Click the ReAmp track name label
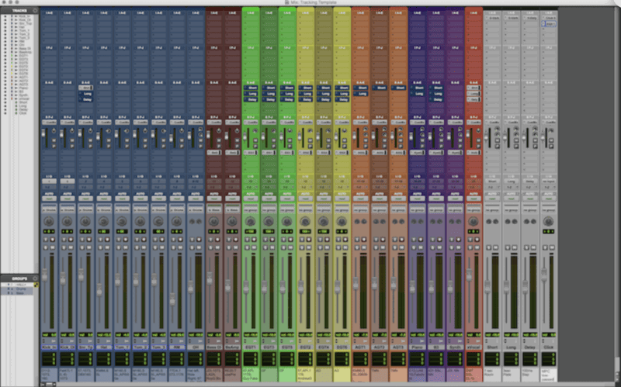 coord(233,347)
